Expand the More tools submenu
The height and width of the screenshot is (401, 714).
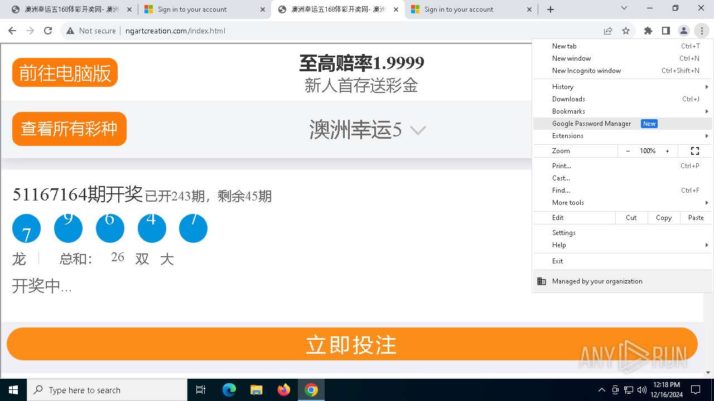(623, 203)
